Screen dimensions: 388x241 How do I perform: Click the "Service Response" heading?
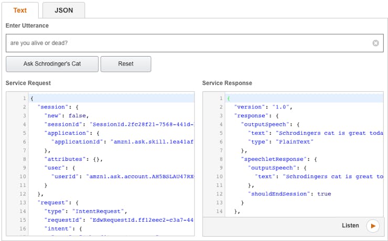pos(227,83)
